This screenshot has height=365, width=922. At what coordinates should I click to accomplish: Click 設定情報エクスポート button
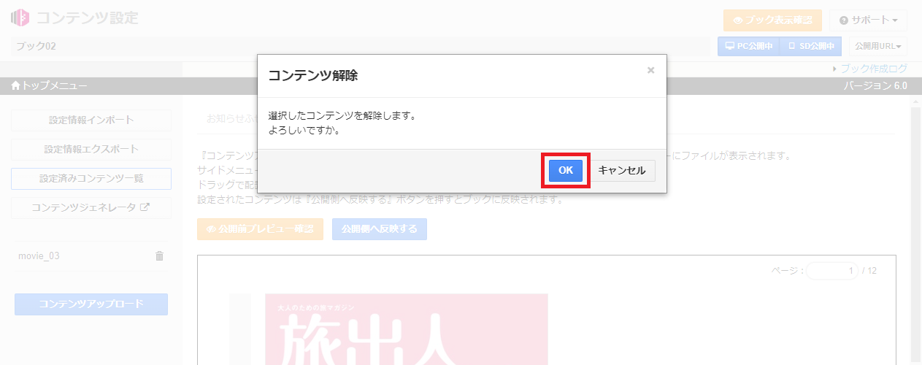click(x=91, y=150)
